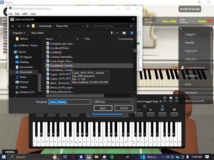214x160 pixels.
Task: Click the Cancel button
Action: (124, 108)
